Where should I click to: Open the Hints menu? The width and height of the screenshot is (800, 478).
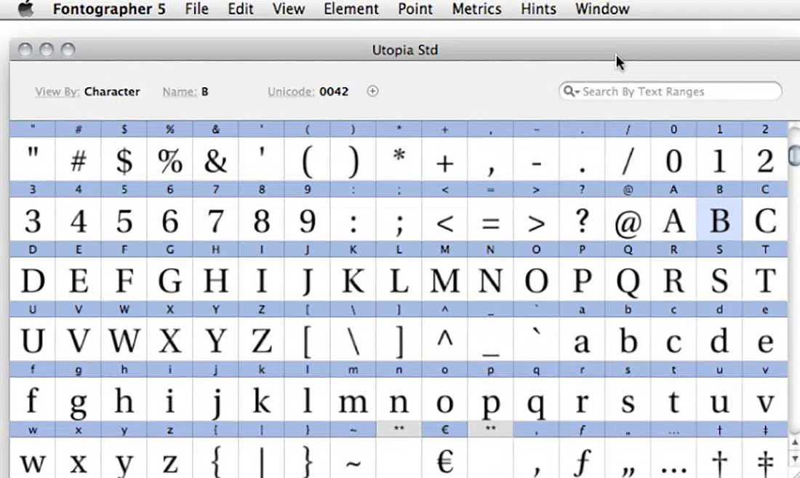(x=538, y=9)
